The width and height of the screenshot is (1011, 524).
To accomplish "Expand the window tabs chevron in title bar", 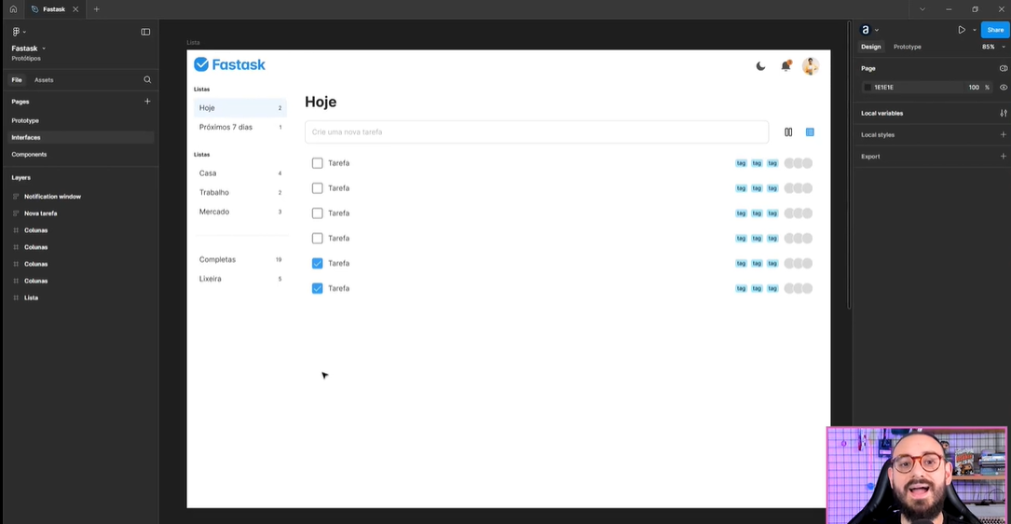I will coord(922,9).
